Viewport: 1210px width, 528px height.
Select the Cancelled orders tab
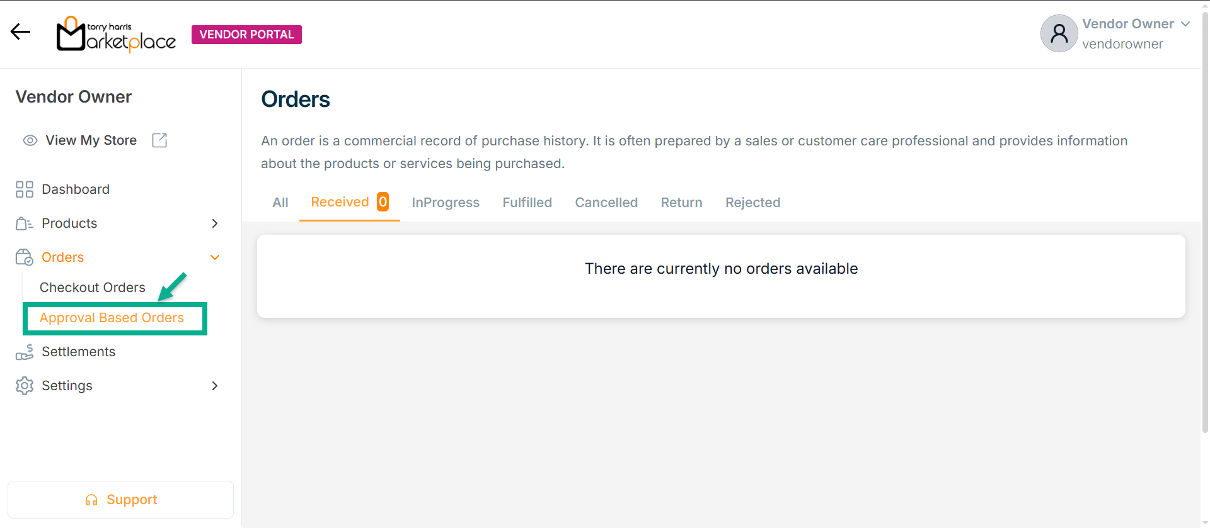point(606,203)
